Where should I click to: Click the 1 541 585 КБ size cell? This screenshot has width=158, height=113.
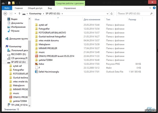pyautogui.click(x=135, y=72)
